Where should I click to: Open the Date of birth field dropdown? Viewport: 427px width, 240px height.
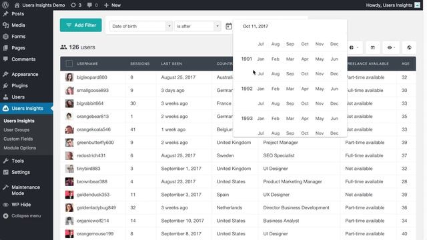[x=141, y=26]
